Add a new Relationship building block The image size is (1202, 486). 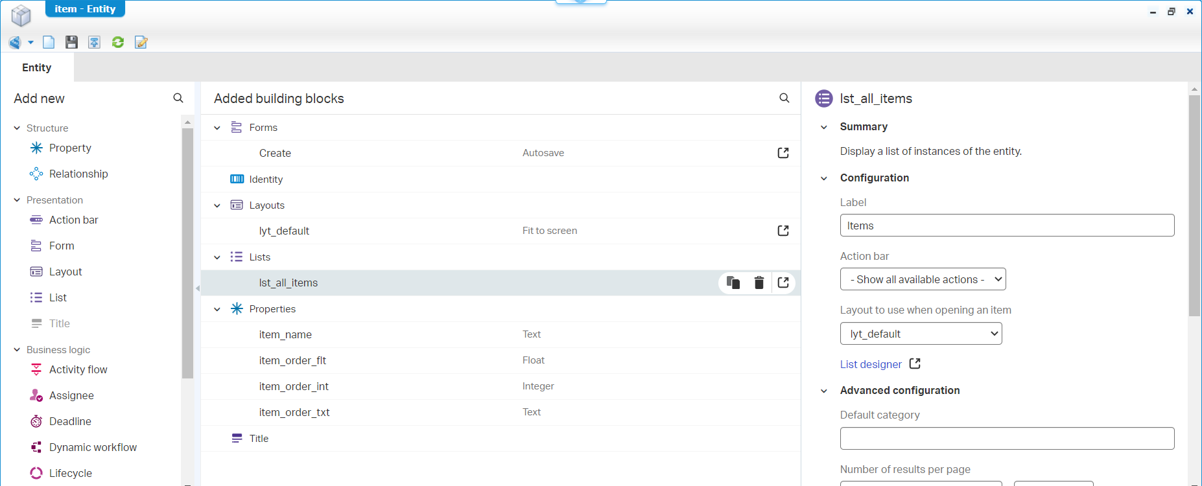78,174
